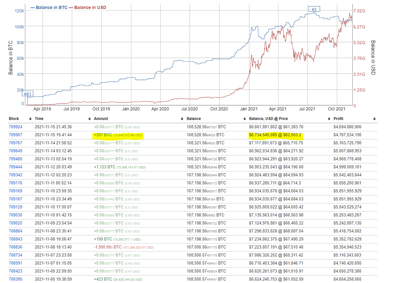This screenshot has height=283, width=394.
Task: Click the #81 rank marker on chart
Action: point(28,94)
